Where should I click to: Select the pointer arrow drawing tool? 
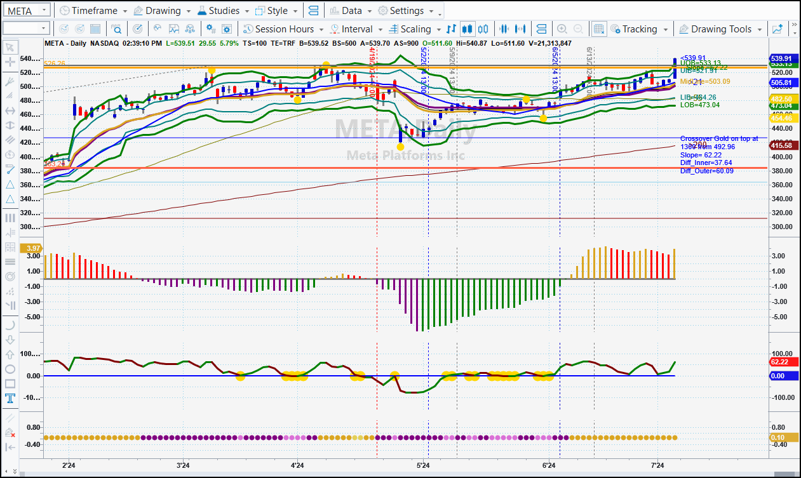coord(10,48)
